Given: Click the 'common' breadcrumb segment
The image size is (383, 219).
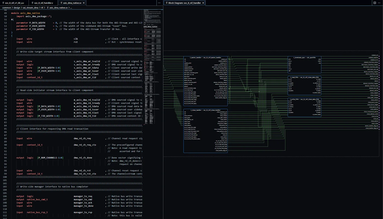Looking at the screenshot, I should coord(7,8).
